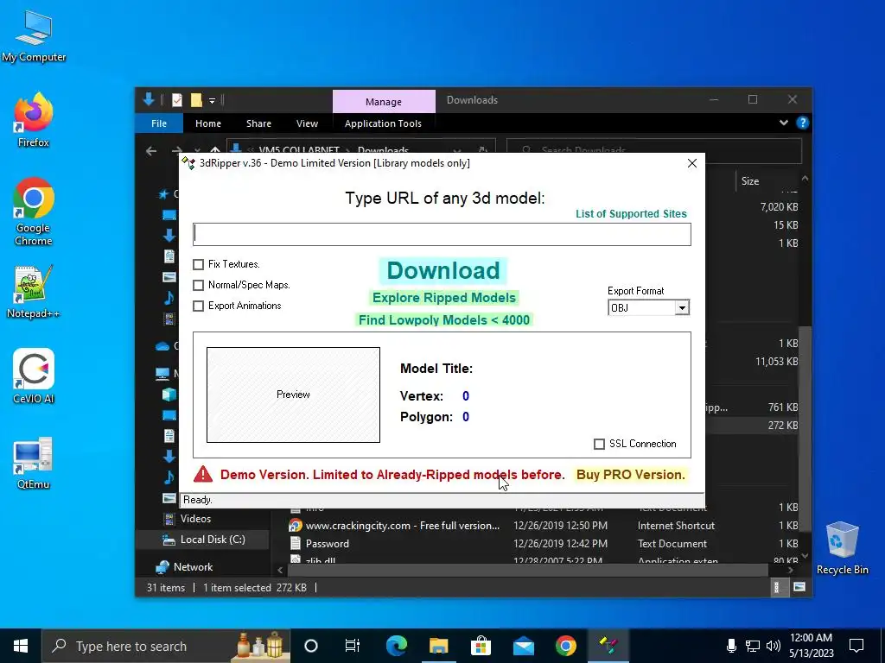Screen dimensions: 885x663
Task: Open Chrome from the taskbar
Action: click(x=565, y=646)
